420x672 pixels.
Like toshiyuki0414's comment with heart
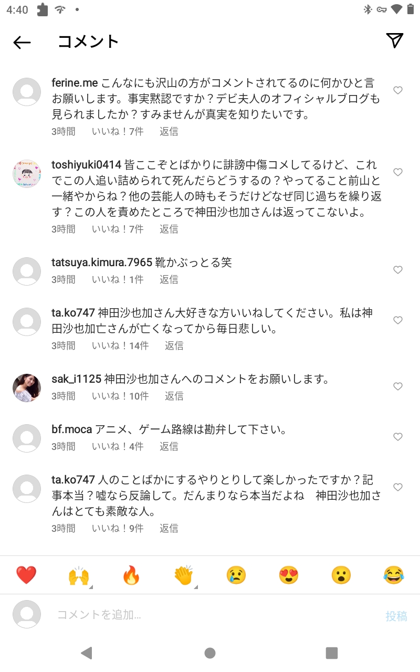[398, 172]
